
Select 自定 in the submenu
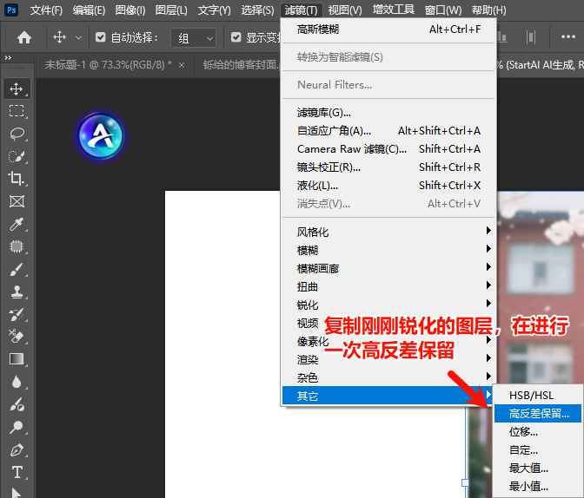click(x=538, y=449)
